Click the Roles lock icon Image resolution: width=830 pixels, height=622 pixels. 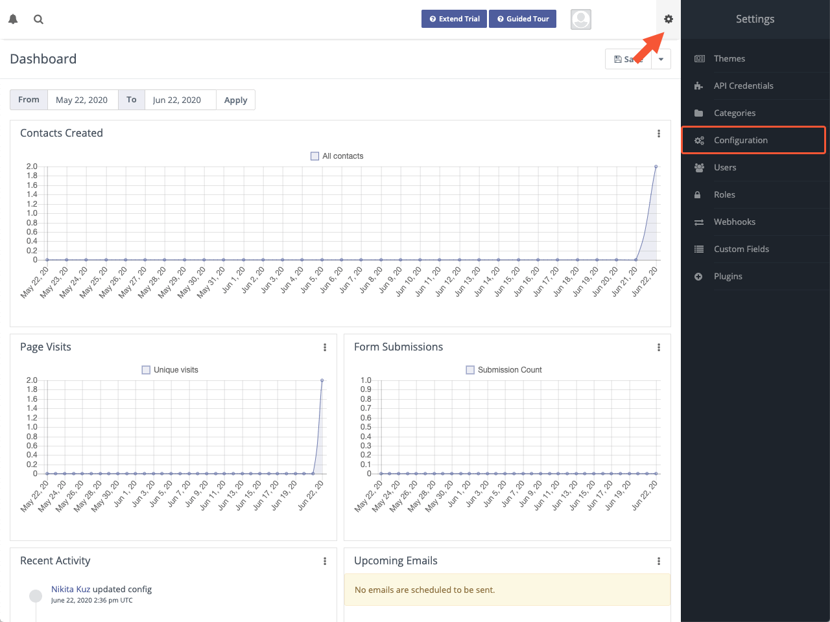point(698,194)
